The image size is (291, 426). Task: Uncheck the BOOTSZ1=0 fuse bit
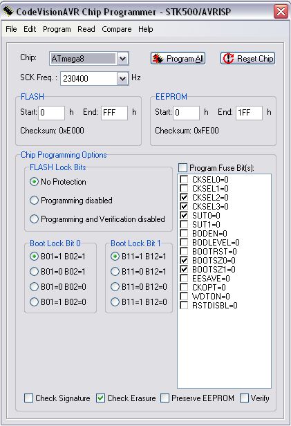pos(184,269)
